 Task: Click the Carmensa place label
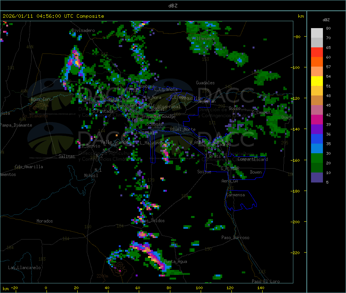[x=235, y=195]
